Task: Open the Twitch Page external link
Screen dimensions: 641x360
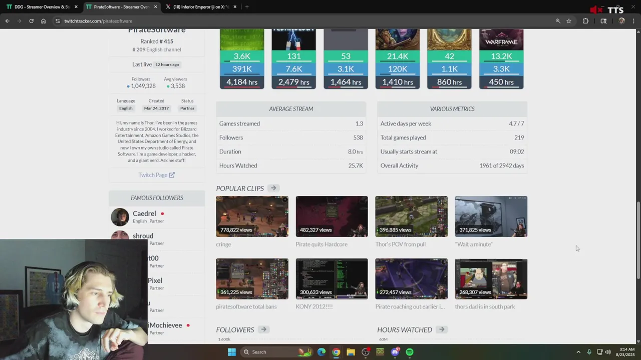Action: 156,175
